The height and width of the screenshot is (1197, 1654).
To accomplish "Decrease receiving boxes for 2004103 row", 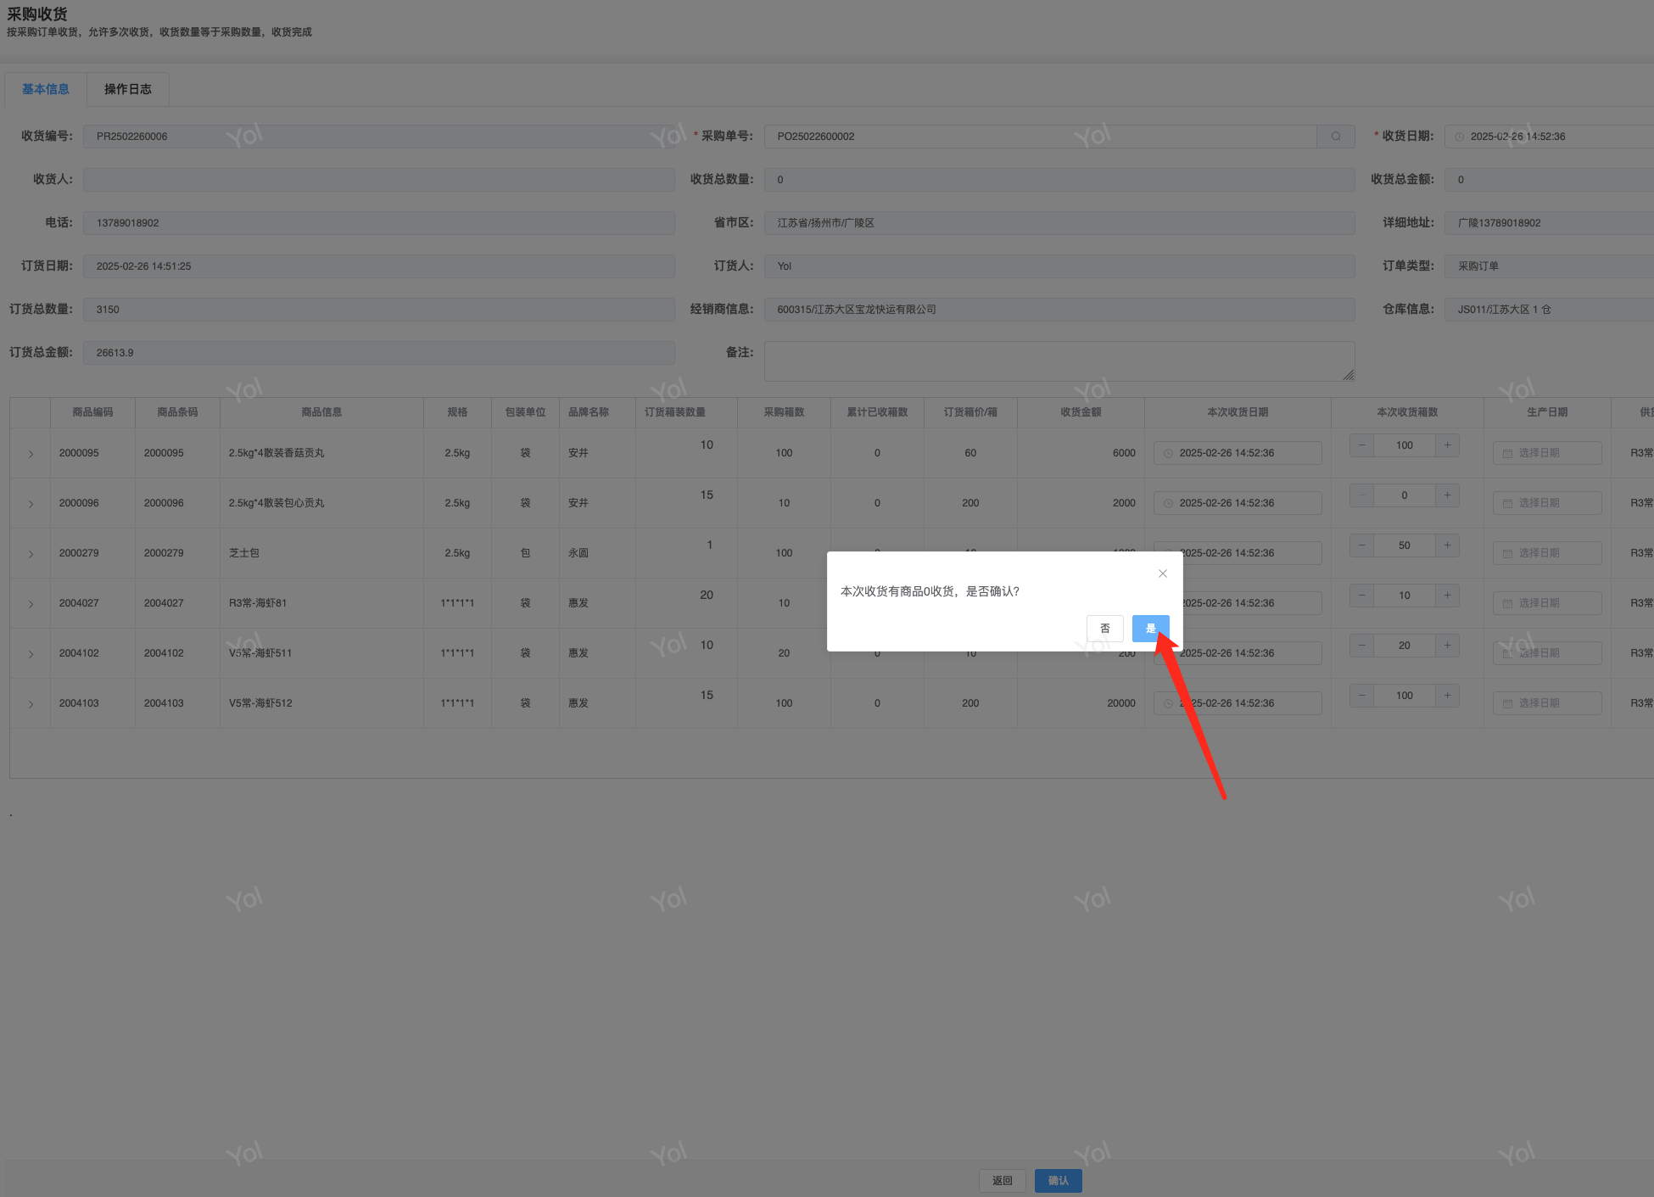I will [1361, 696].
